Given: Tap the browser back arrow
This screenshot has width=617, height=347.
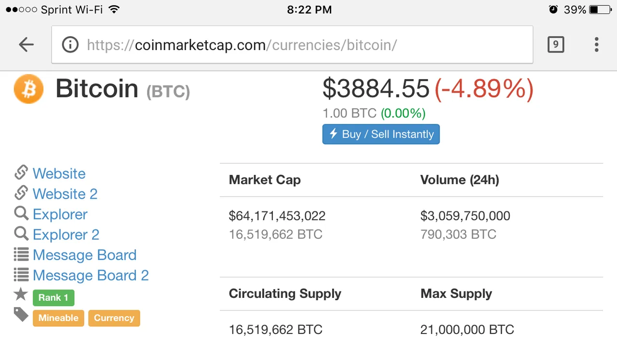Looking at the screenshot, I should point(26,45).
